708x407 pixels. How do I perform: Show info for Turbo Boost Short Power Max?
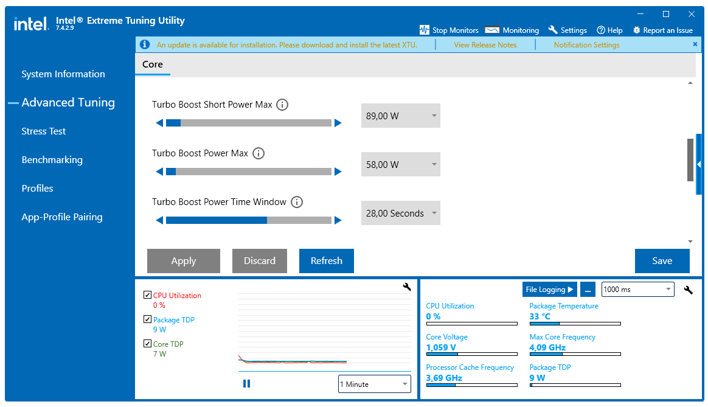pyautogui.click(x=282, y=105)
